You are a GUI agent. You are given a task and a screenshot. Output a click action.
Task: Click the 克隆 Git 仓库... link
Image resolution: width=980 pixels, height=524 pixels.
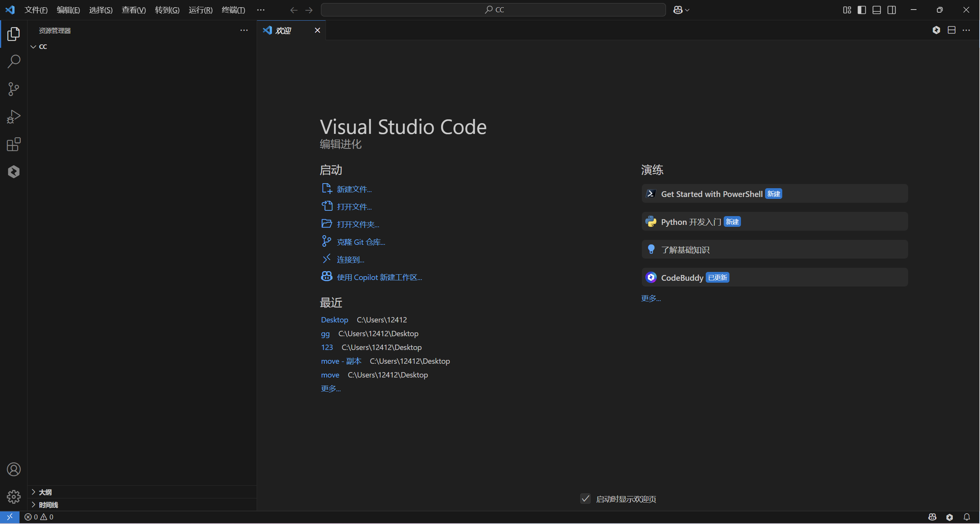coord(361,242)
